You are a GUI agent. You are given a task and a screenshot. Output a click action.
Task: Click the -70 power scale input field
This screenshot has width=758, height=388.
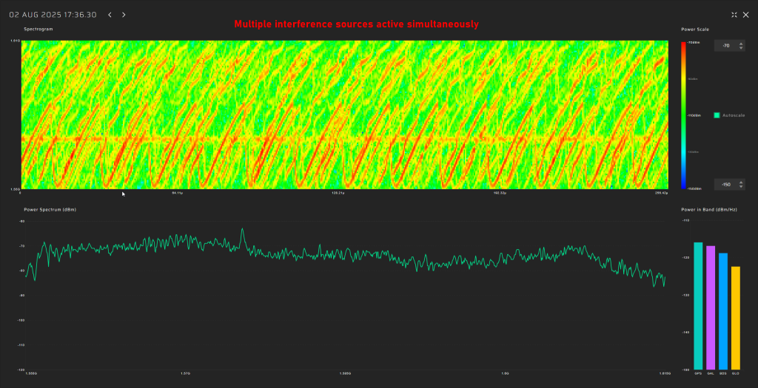click(725, 46)
